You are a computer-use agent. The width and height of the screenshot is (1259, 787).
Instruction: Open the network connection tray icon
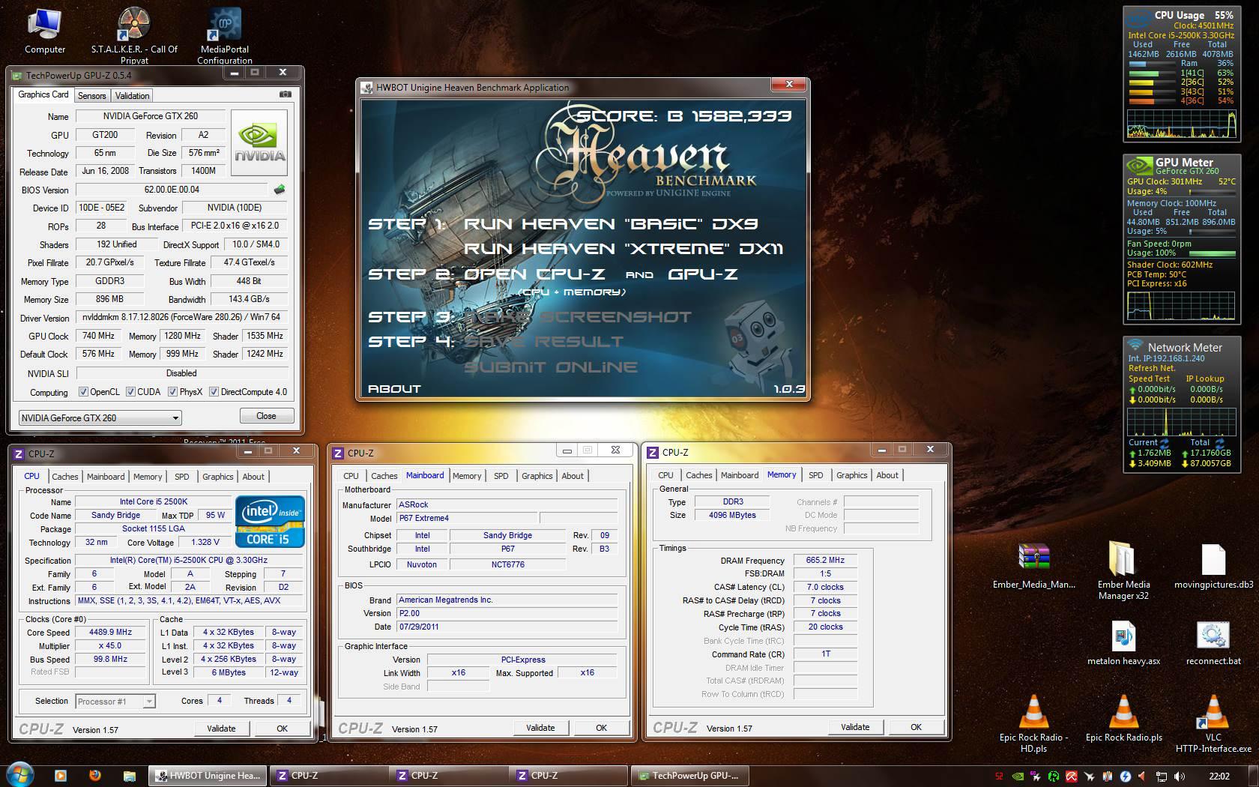(x=1161, y=777)
